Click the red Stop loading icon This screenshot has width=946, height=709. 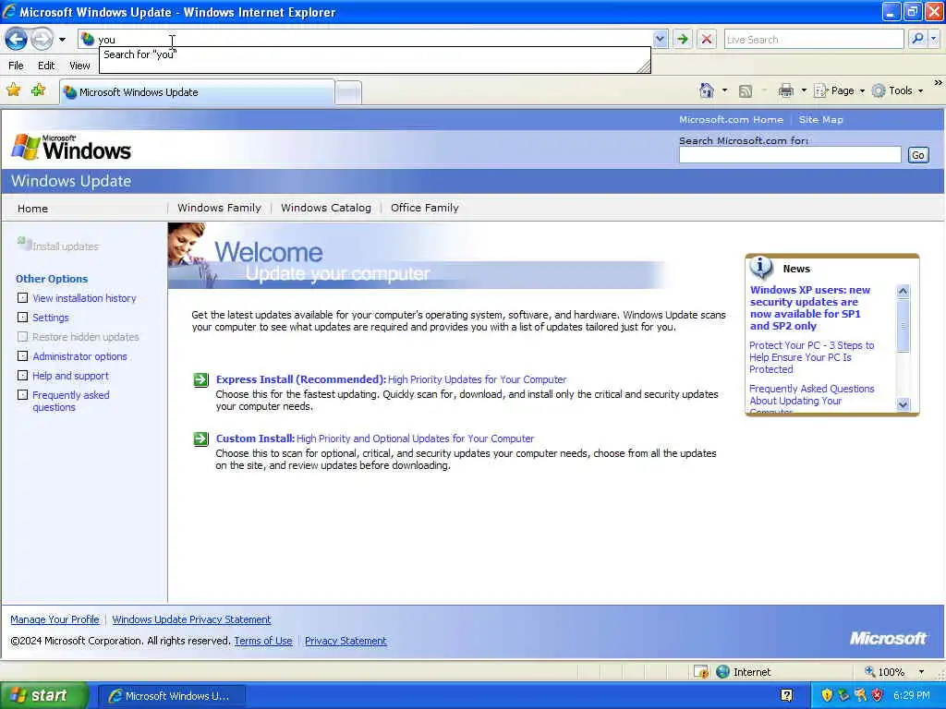pos(707,40)
